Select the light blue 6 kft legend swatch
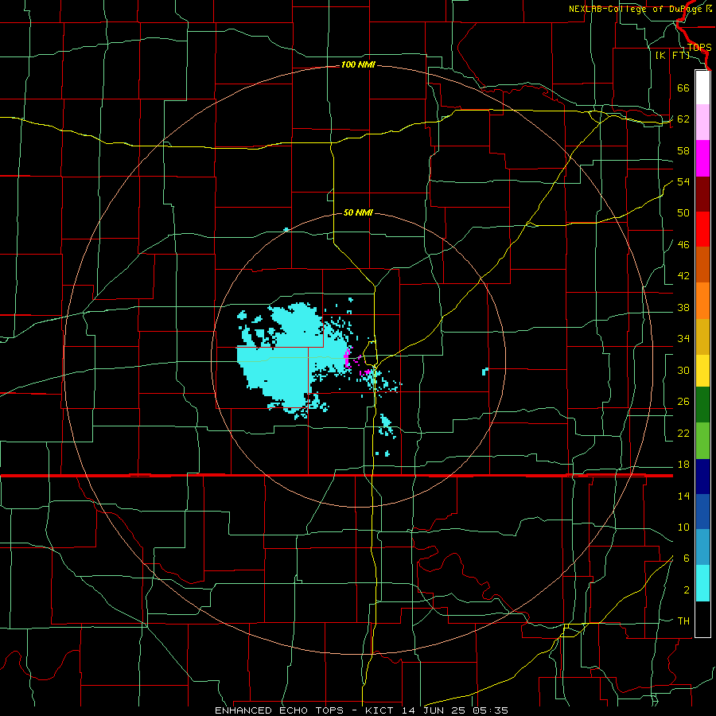This screenshot has height=716, width=716. [702, 547]
